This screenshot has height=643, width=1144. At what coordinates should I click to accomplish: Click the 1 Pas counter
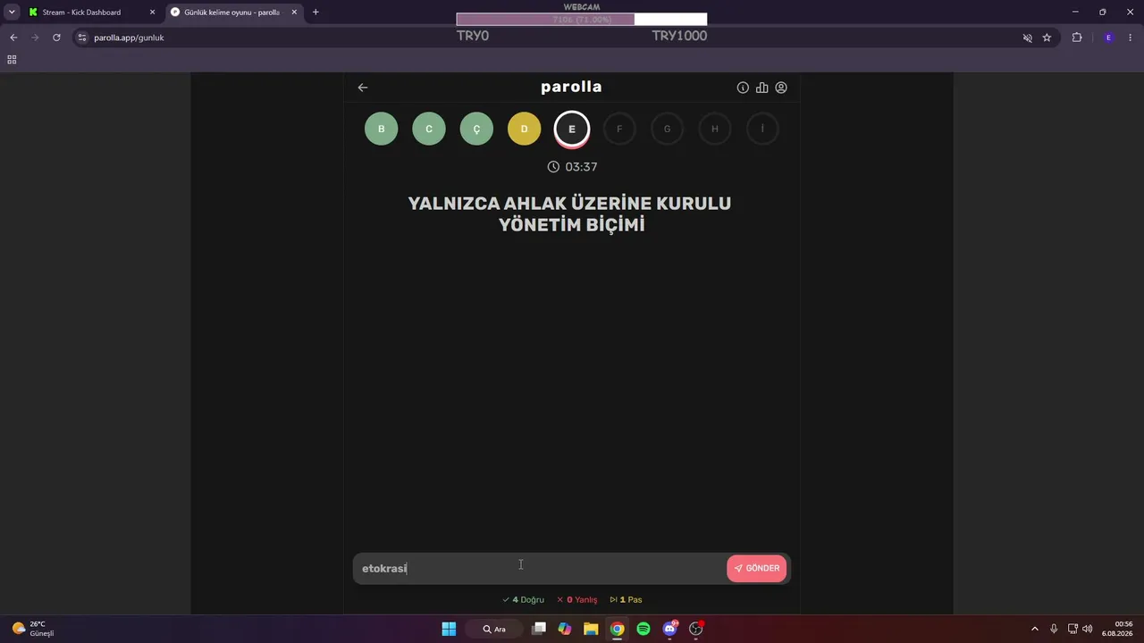tap(626, 600)
